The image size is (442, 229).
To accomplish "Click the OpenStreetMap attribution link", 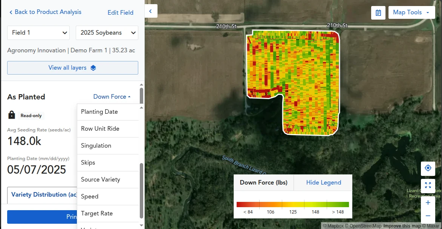I will (363, 226).
